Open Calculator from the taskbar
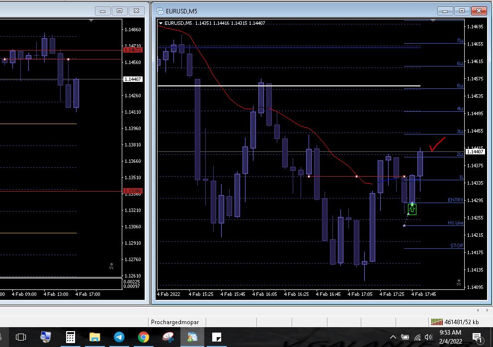 coord(70,337)
